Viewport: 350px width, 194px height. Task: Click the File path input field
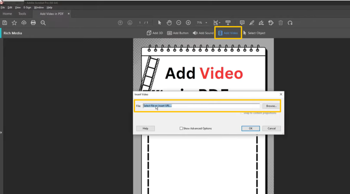point(201,106)
